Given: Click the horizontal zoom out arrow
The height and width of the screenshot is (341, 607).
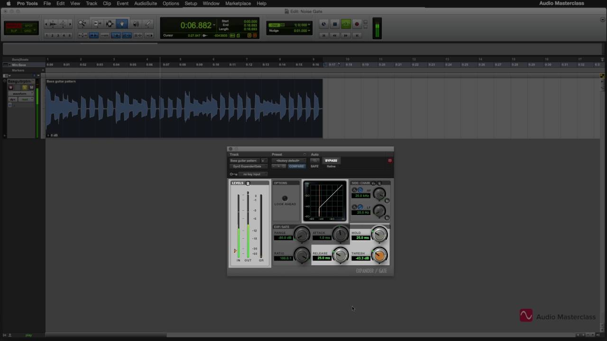Looking at the screenshot, I should 46,23.
